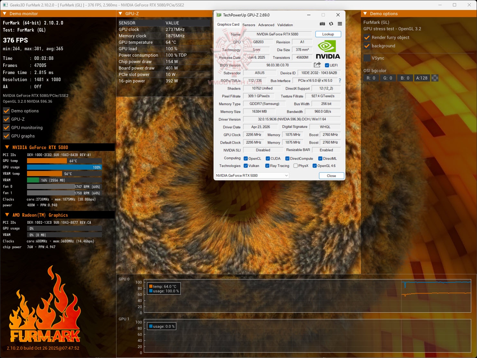Click the Ray Tracing checkbox

267,166
